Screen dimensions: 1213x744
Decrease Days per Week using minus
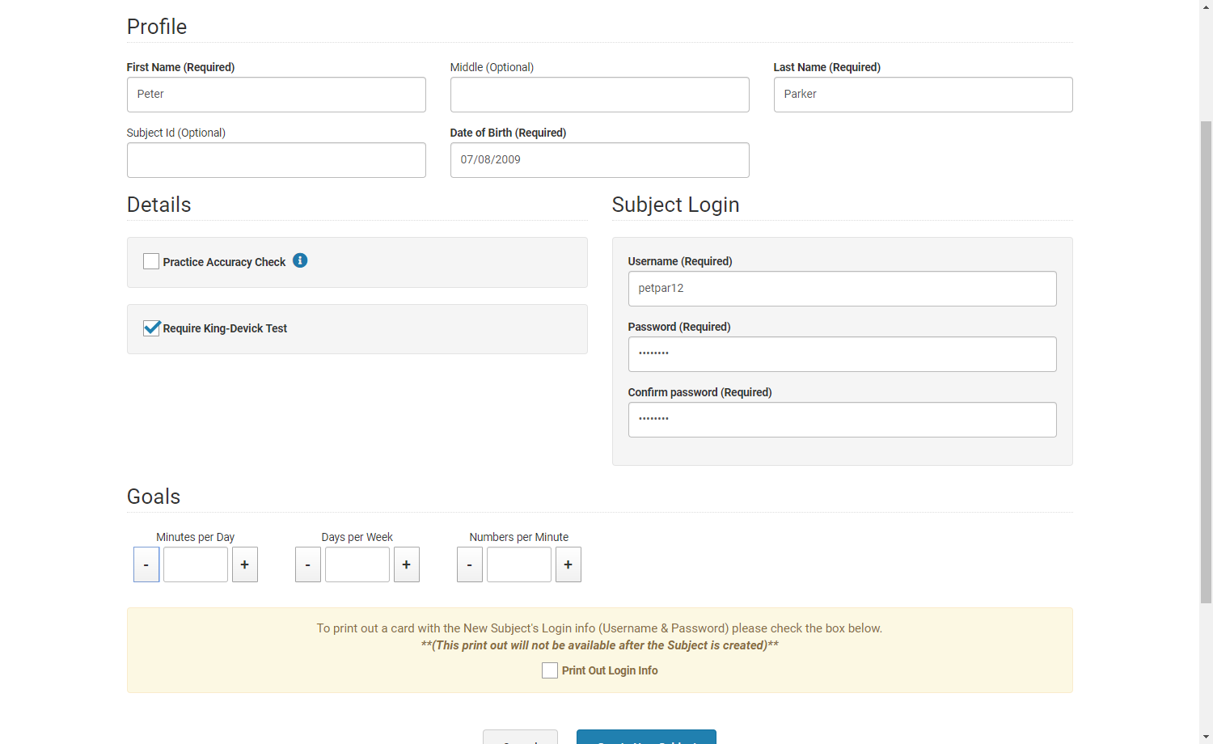(x=308, y=564)
